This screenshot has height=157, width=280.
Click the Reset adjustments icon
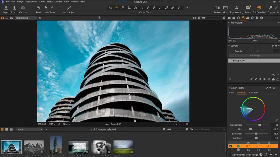coord(38,8)
